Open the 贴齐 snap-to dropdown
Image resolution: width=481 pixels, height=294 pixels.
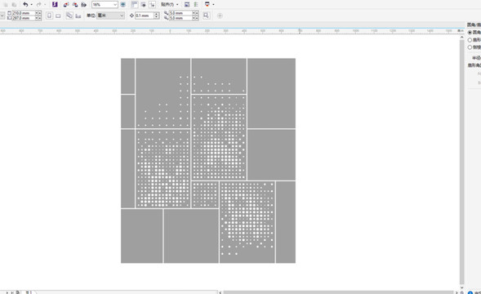170,5
